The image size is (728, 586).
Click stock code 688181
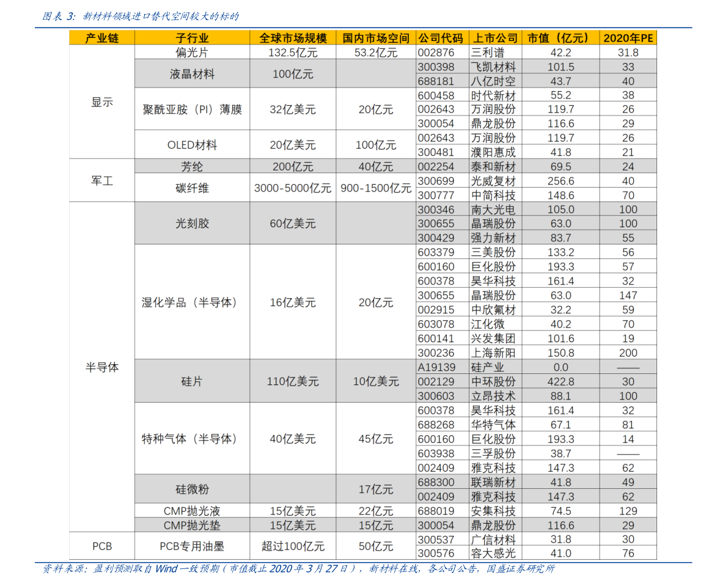click(436, 81)
